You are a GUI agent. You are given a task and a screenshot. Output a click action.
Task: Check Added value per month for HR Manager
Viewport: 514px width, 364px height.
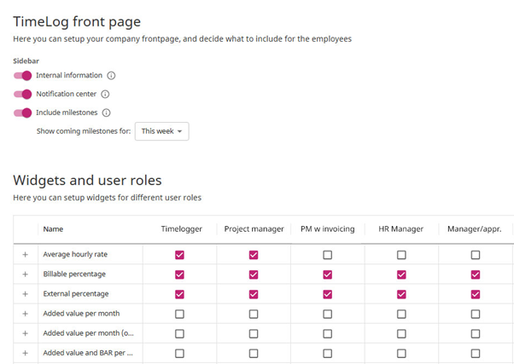pyautogui.click(x=401, y=314)
